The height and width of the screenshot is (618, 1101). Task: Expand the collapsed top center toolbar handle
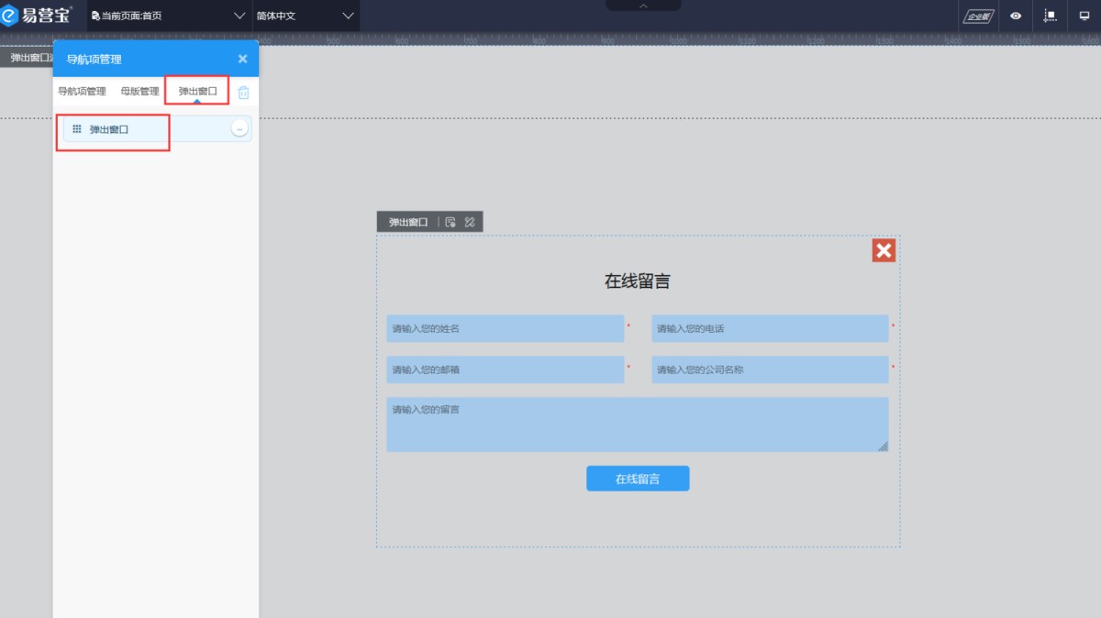click(x=643, y=6)
